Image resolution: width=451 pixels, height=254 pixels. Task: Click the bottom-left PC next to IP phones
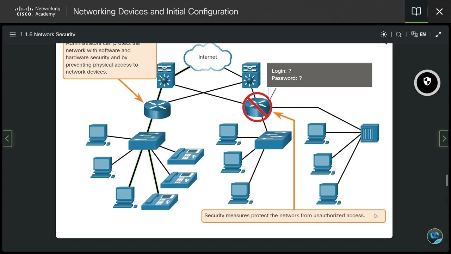125,197
